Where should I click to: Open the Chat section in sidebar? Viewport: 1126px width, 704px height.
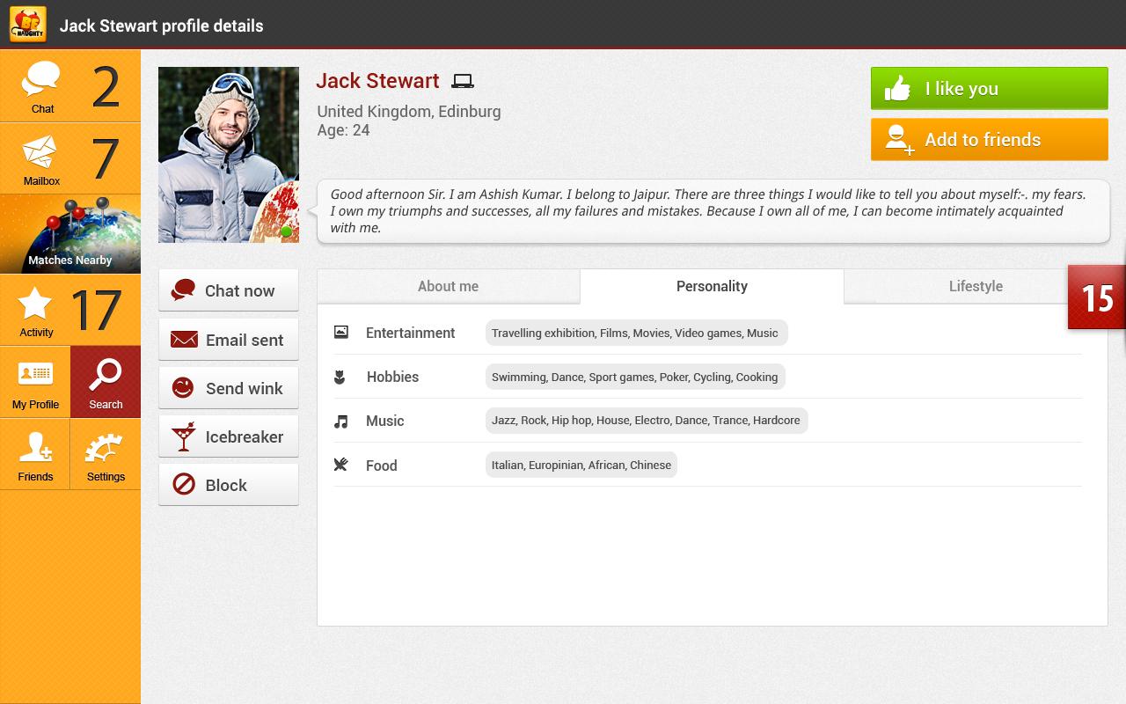tap(42, 86)
